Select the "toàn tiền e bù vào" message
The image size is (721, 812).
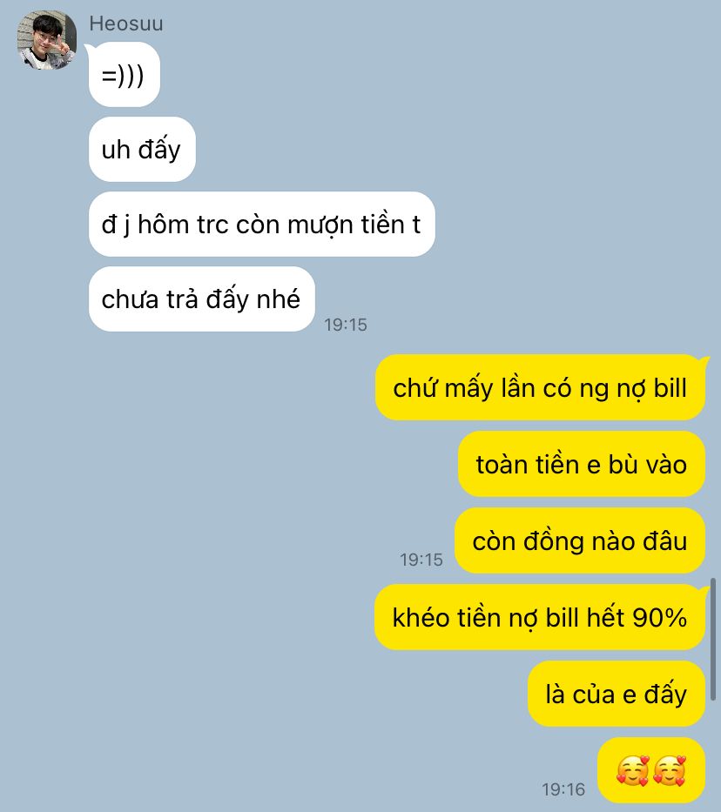click(581, 464)
